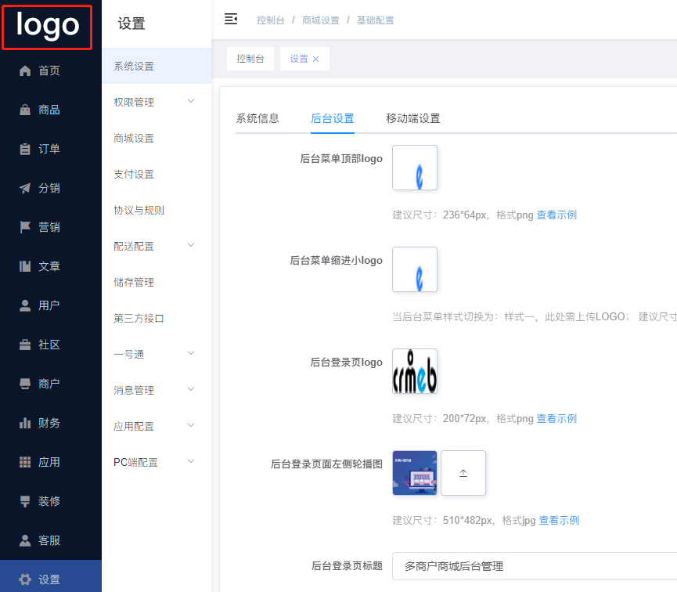The image size is (677, 592).
Task: Close the 设置 page tab
Action: point(316,60)
